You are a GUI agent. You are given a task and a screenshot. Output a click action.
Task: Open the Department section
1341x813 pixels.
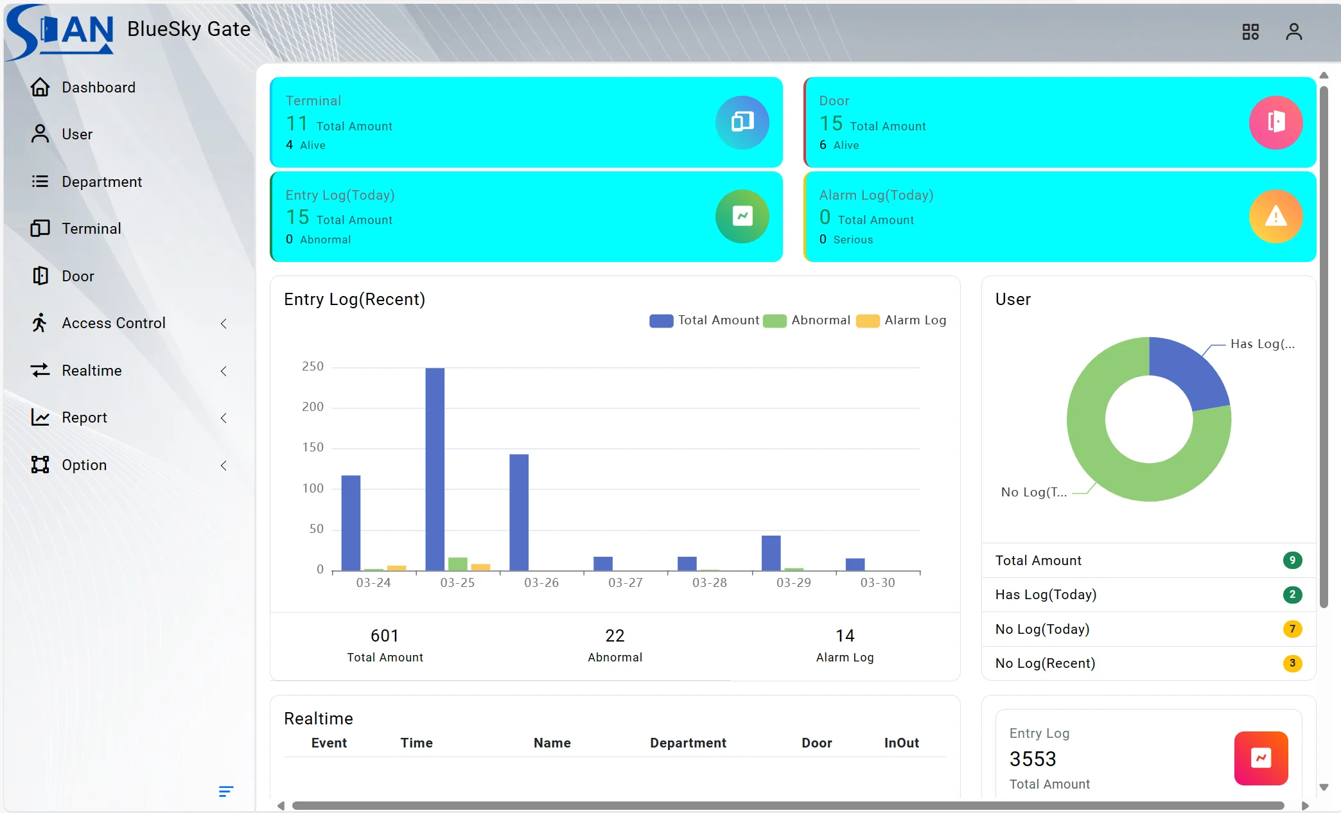(x=101, y=181)
